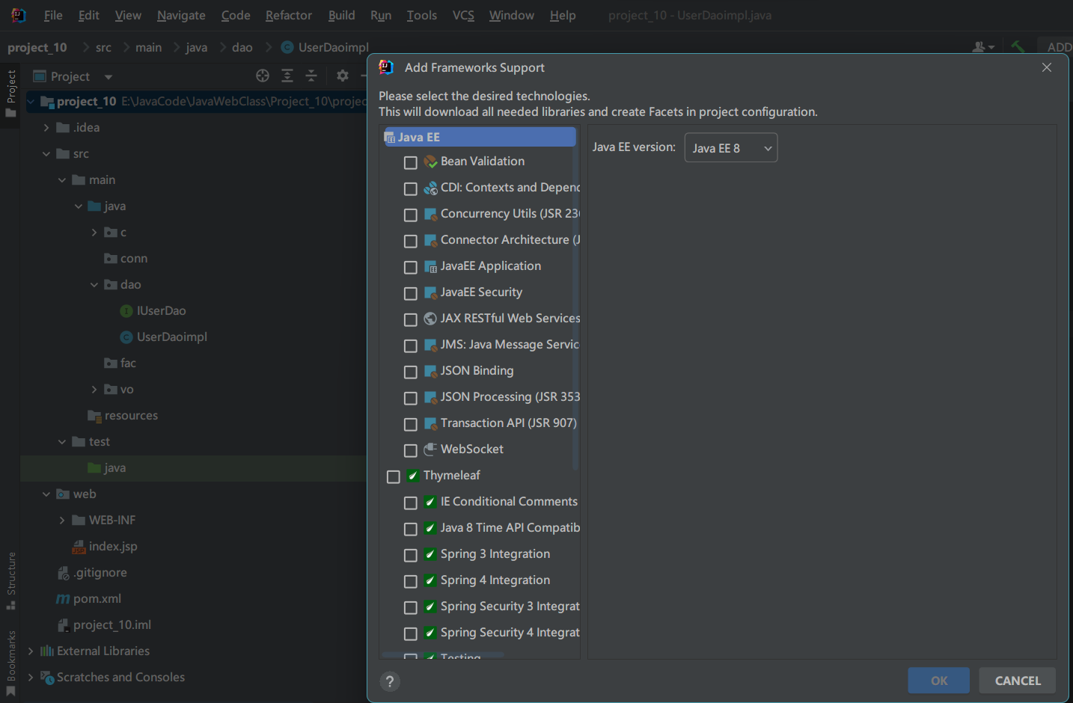Tick JavaEE Security checkbox
The height and width of the screenshot is (703, 1073).
[x=410, y=293]
